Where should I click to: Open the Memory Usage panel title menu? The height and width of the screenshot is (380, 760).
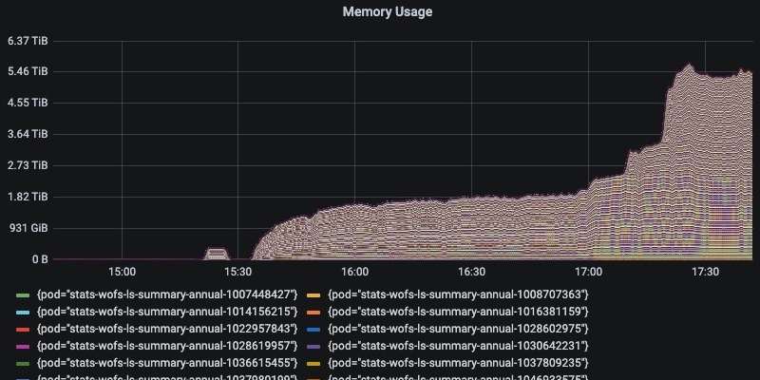[388, 11]
